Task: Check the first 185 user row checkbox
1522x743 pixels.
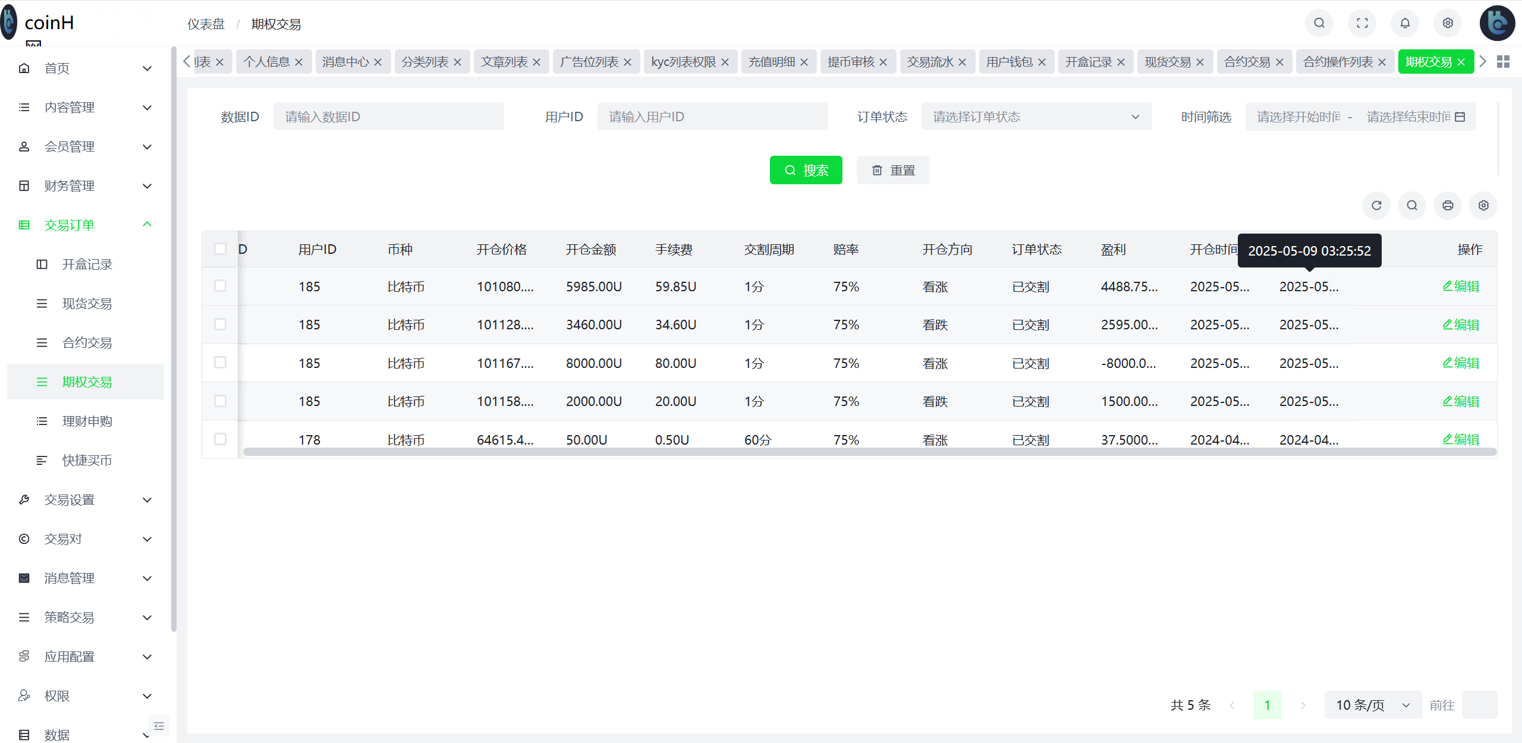Action: pos(221,286)
